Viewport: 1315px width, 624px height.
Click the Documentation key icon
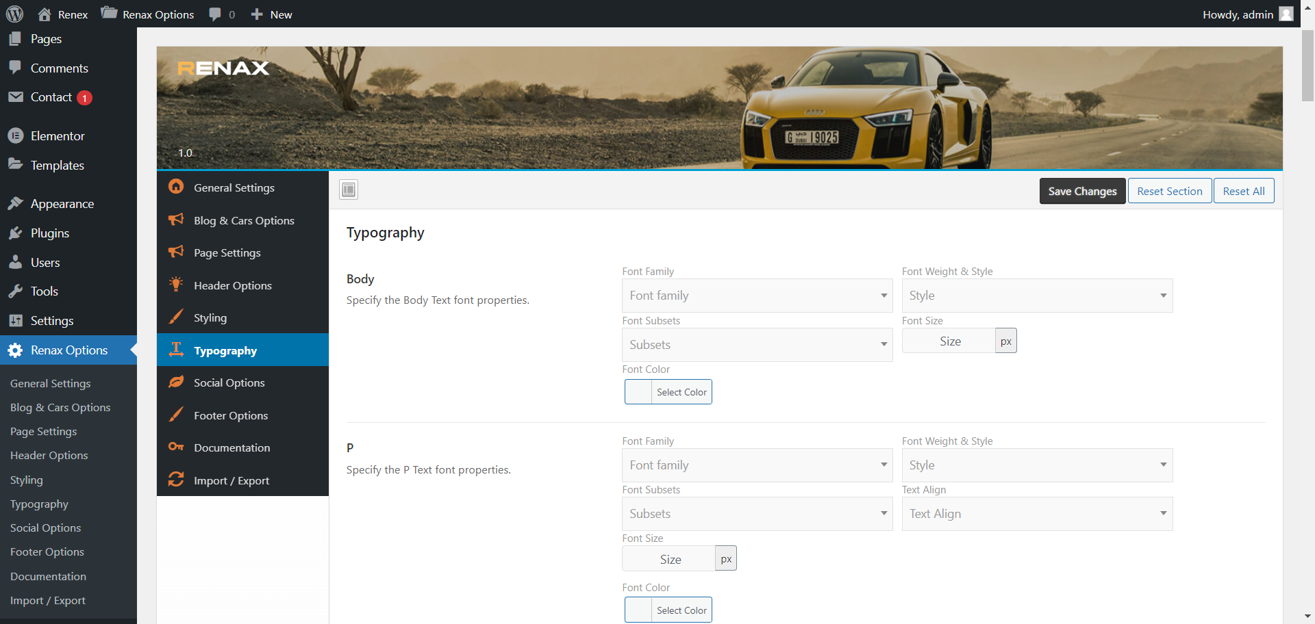point(176,447)
